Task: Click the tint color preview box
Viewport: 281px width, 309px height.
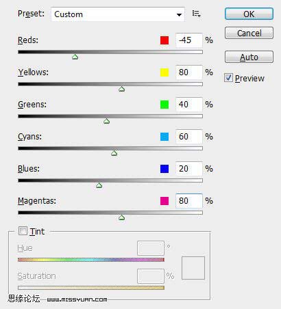Action: point(193,268)
